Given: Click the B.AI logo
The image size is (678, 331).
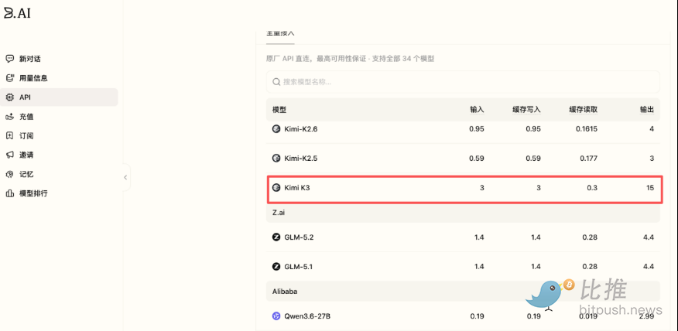Looking at the screenshot, I should click(x=17, y=13).
